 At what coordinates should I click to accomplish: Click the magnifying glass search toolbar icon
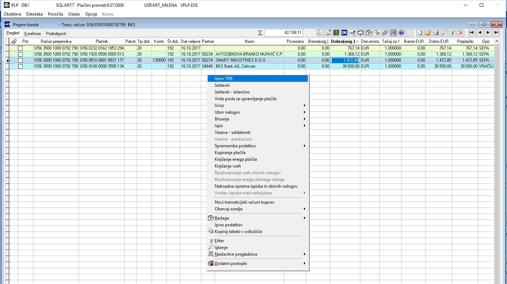(x=444, y=33)
